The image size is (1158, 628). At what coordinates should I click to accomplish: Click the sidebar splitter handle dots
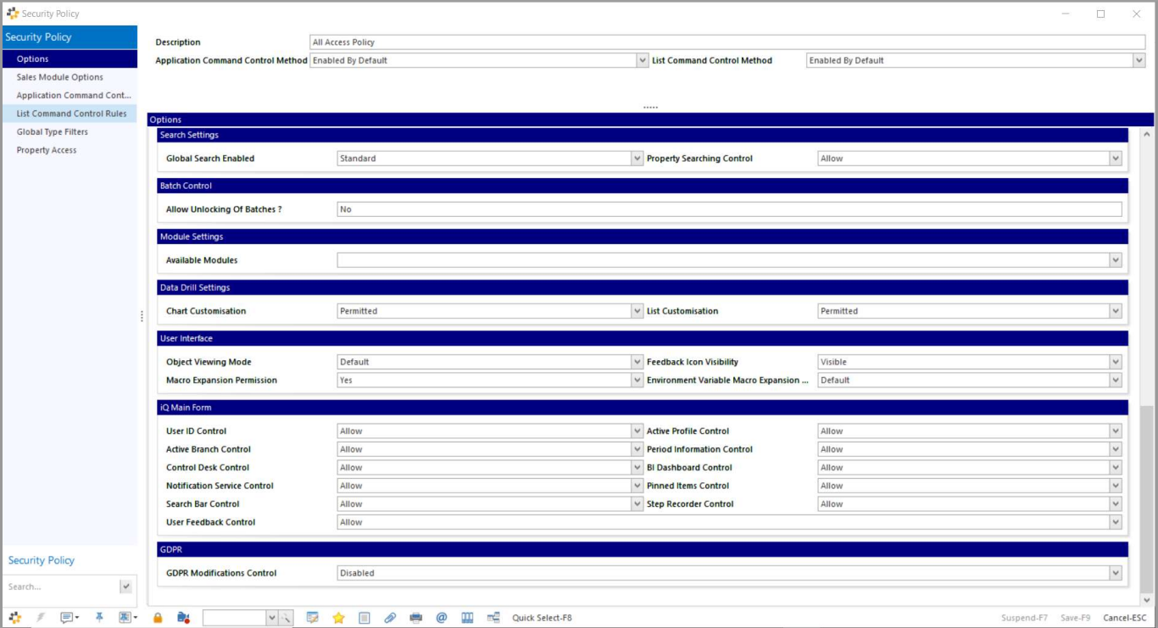click(142, 316)
